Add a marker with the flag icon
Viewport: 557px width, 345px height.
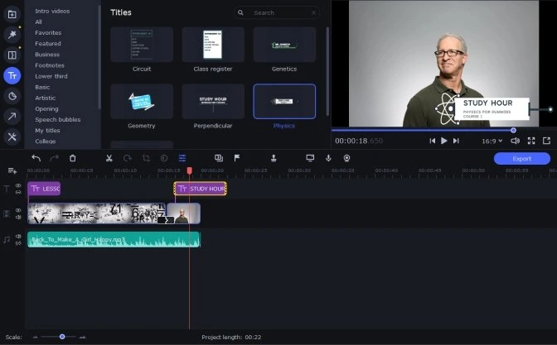click(237, 158)
